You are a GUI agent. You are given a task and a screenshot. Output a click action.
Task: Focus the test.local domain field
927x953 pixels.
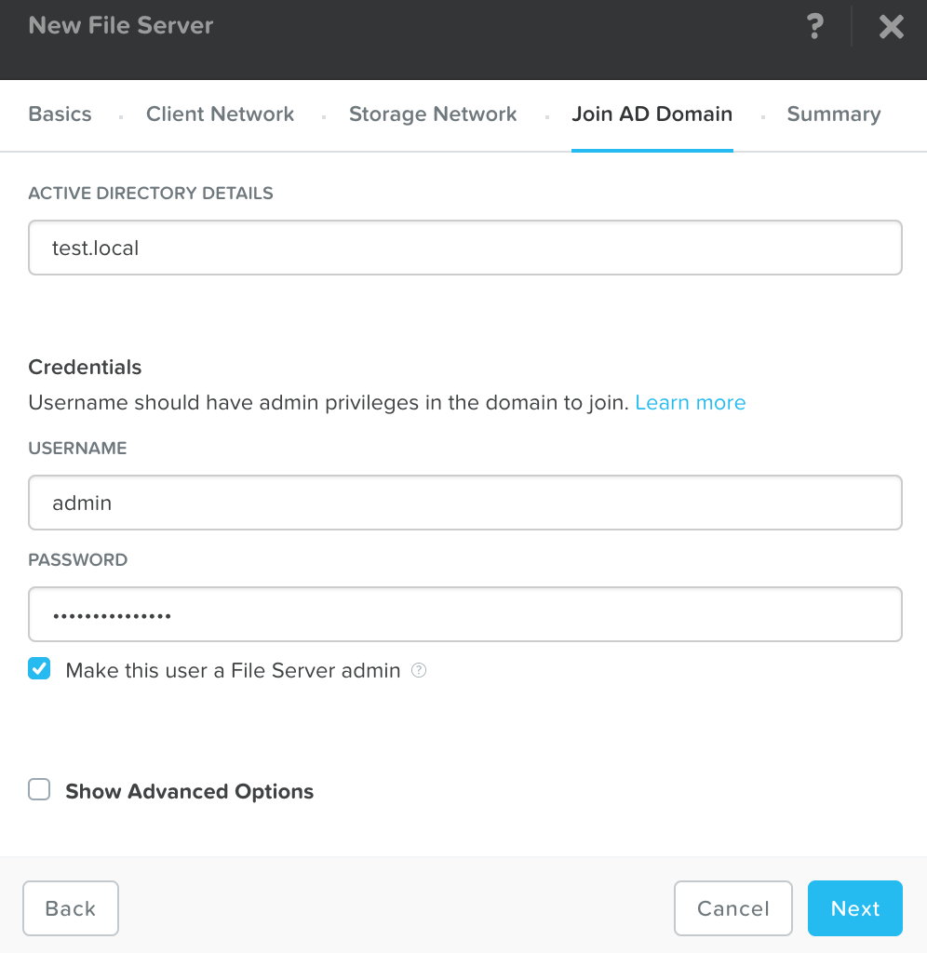(x=465, y=248)
